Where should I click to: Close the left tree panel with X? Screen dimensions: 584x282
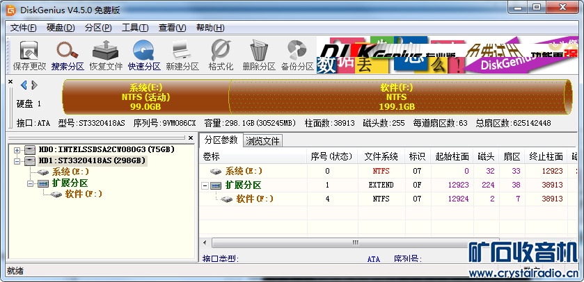click(x=191, y=138)
